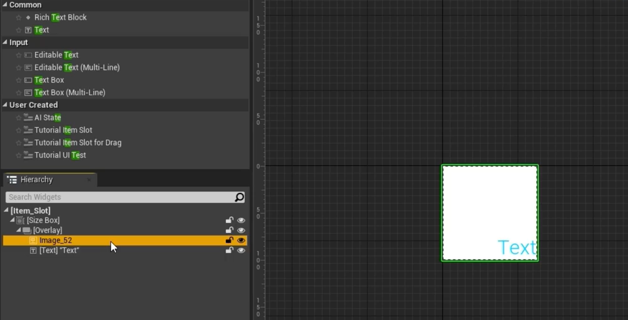Close the Hierarchy tab
This screenshot has width=628, height=320.
89,180
